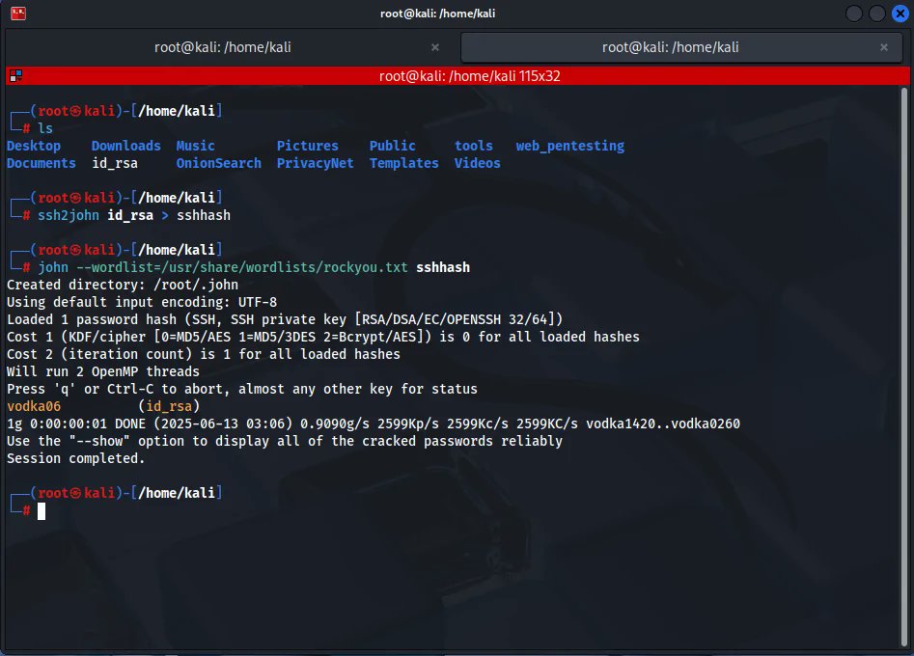Click the ssh2john command text
This screenshot has width=914, height=656.
(x=69, y=215)
